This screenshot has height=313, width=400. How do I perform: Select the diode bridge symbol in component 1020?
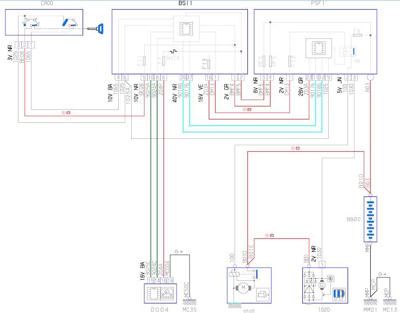pos(309,286)
